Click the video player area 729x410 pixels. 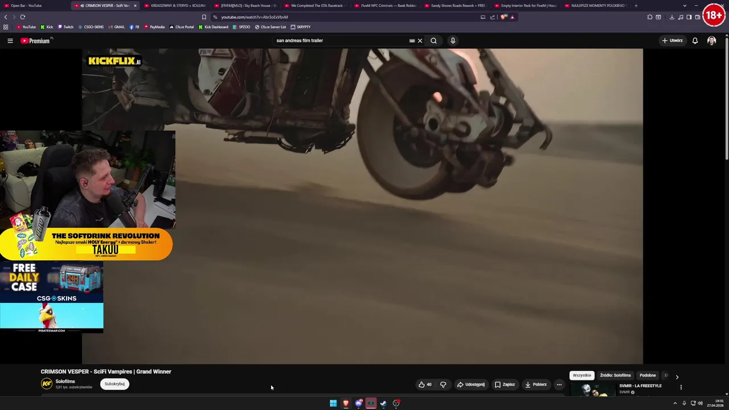coord(362,206)
